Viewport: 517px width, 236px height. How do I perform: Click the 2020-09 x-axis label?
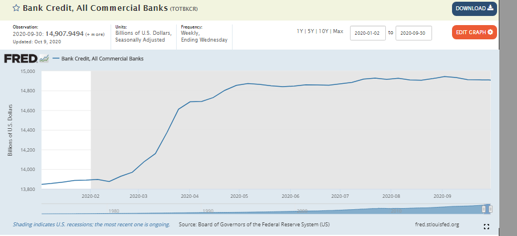pyautogui.click(x=442, y=196)
